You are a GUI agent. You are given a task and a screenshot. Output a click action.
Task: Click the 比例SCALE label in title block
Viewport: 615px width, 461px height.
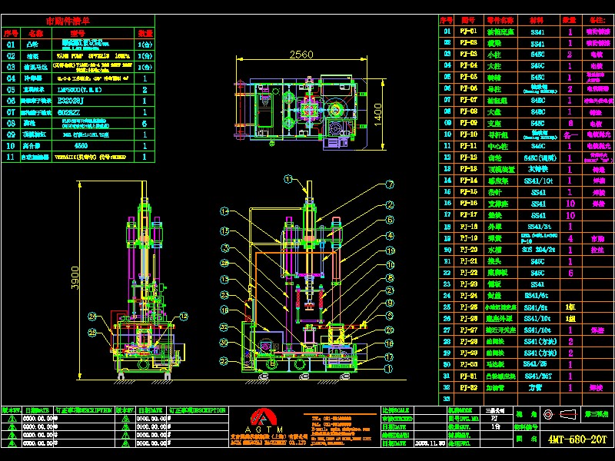click(396, 410)
